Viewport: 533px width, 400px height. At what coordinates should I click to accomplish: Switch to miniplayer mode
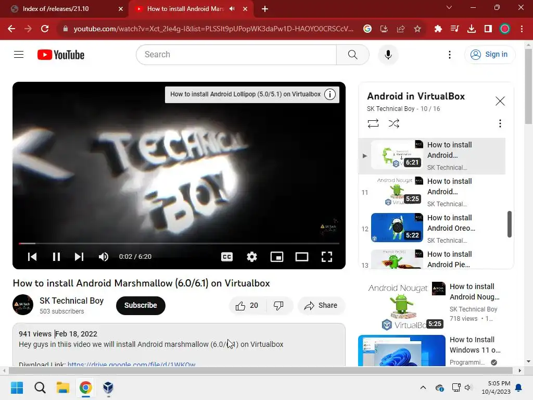(x=277, y=256)
